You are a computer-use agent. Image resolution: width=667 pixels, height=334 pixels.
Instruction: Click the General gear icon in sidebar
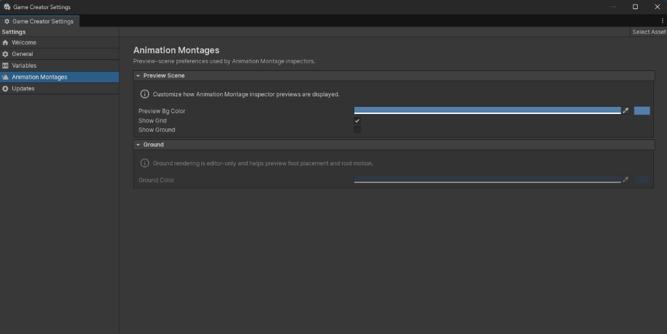point(5,54)
